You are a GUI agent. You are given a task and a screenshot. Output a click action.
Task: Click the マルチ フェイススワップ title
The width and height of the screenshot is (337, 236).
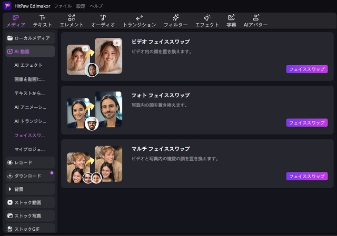point(161,149)
